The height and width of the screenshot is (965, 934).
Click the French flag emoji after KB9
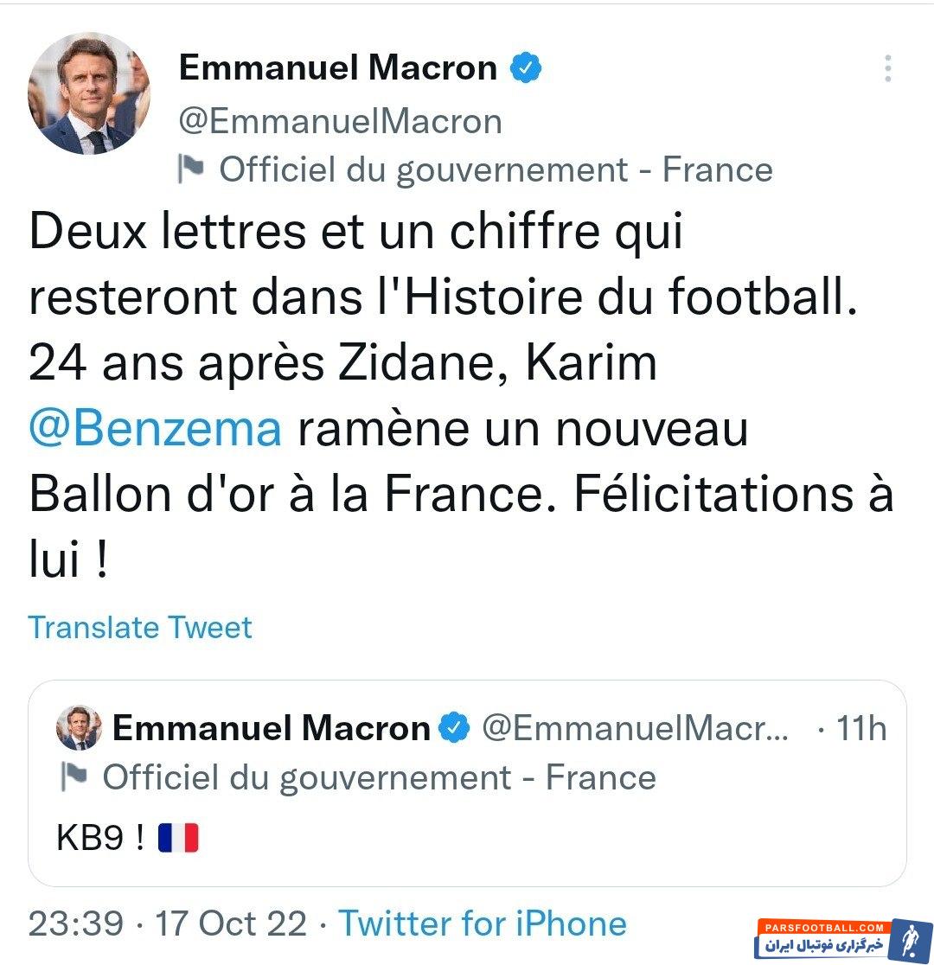point(178,838)
